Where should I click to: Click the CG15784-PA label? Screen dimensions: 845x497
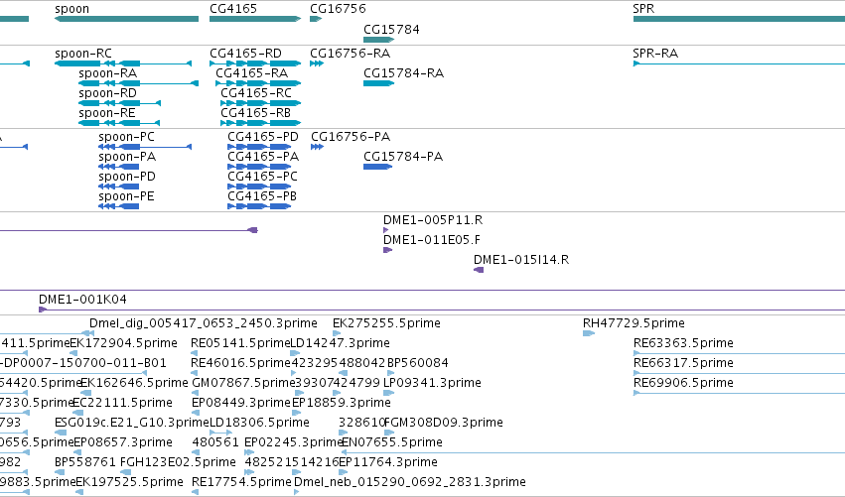[x=403, y=157]
